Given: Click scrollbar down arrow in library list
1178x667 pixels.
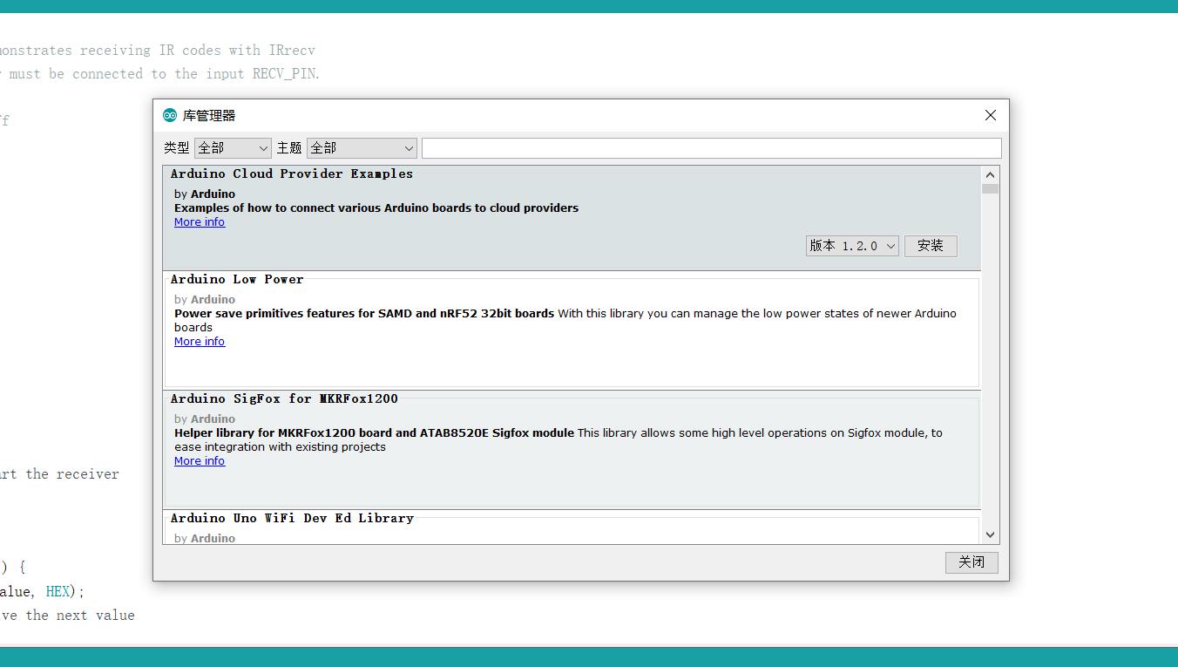Looking at the screenshot, I should click(990, 534).
